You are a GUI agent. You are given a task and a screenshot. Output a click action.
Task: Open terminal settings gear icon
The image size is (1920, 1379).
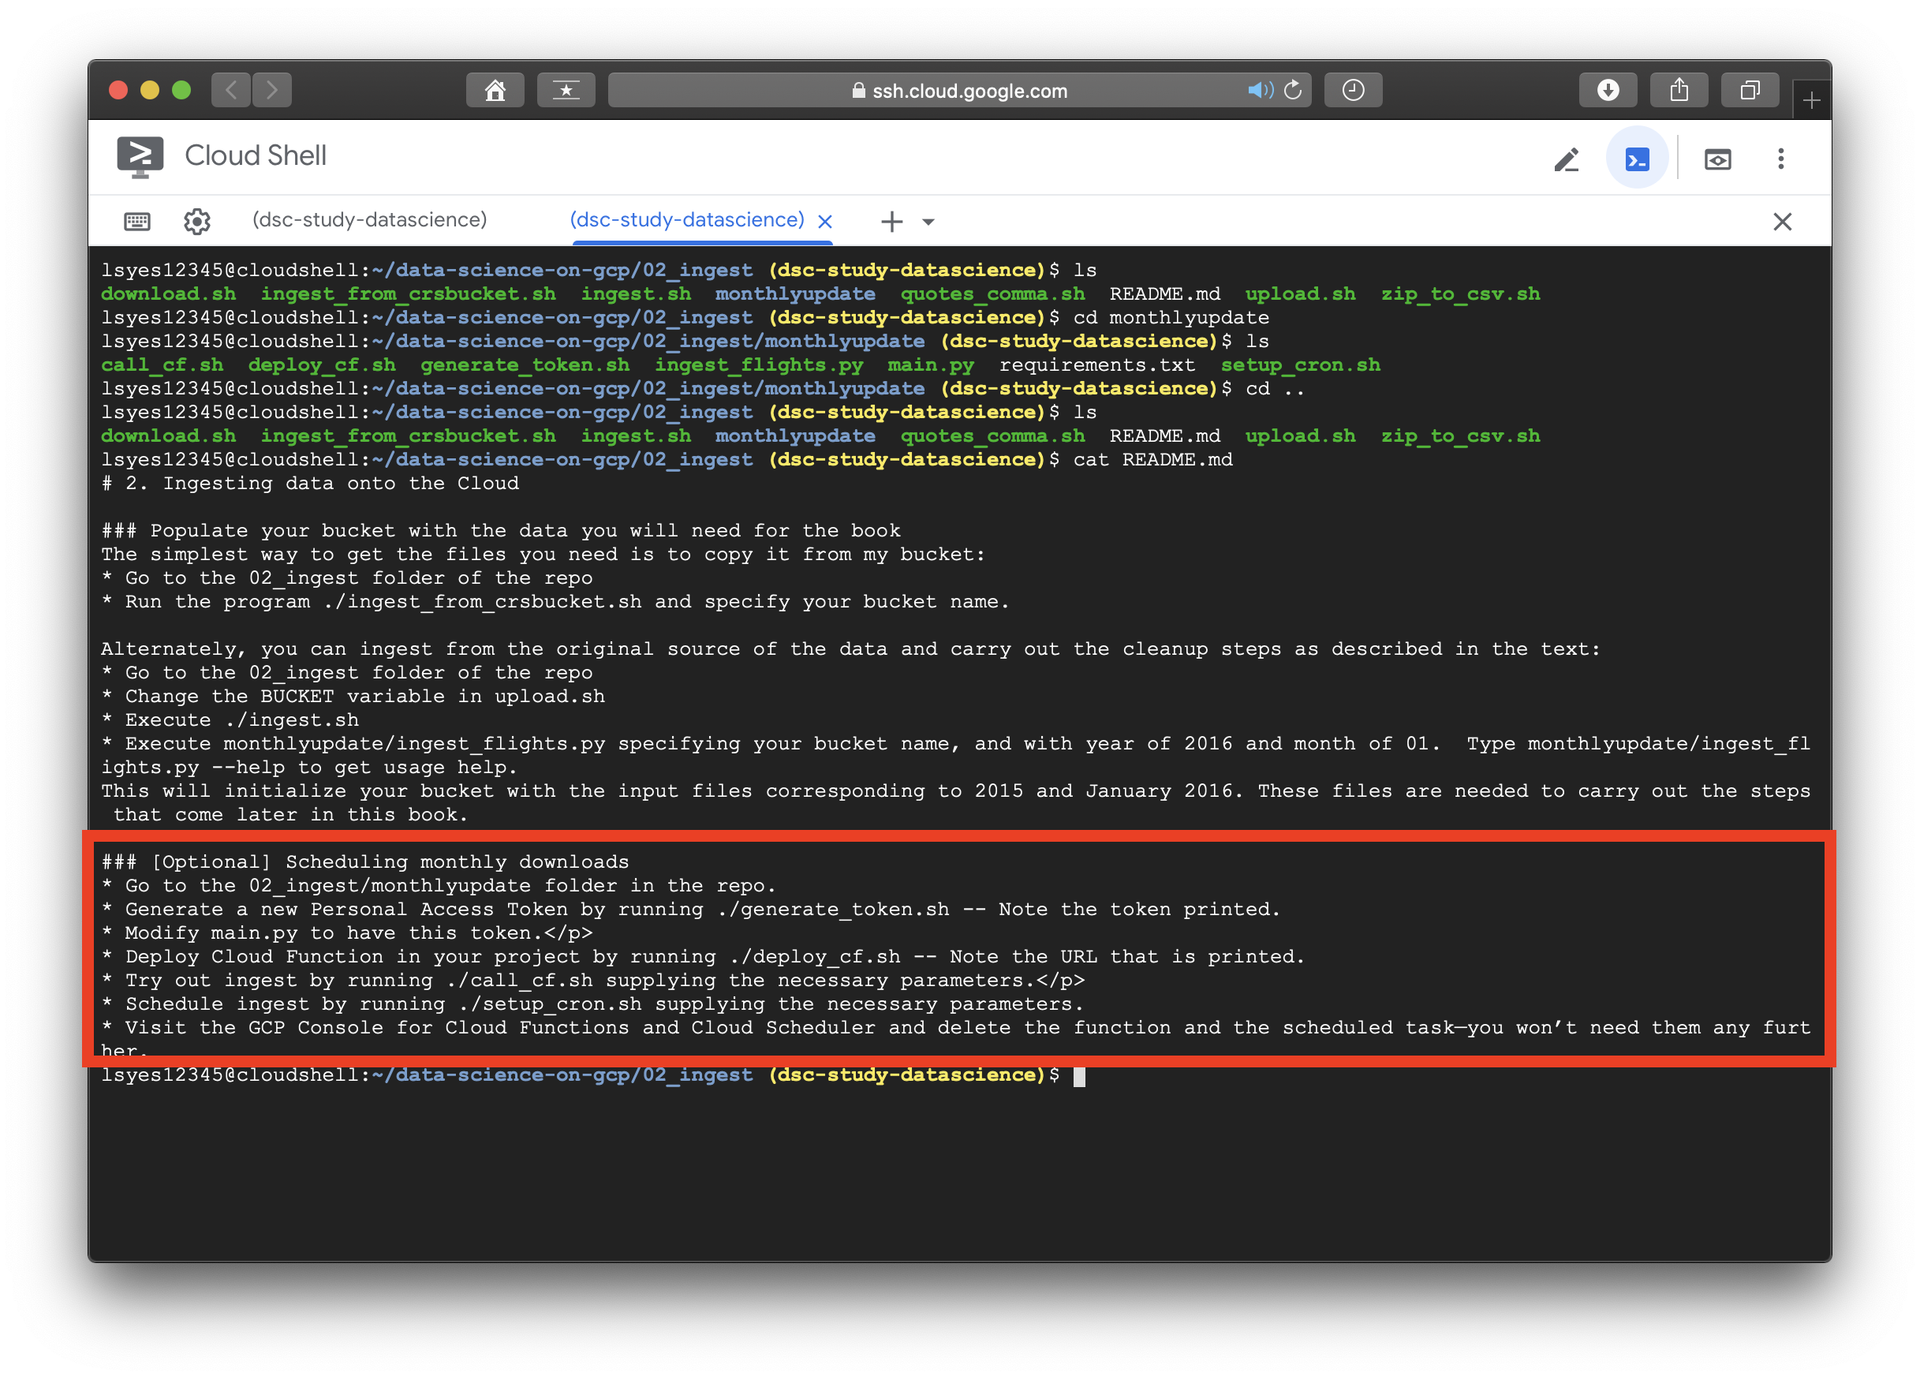coord(197,222)
